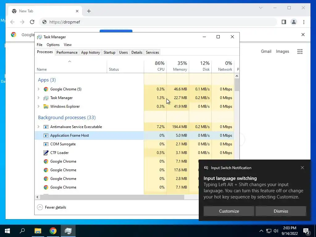The width and height of the screenshot is (316, 237).
Task: Click the vertical scrollbar up arrow
Action: (237, 76)
